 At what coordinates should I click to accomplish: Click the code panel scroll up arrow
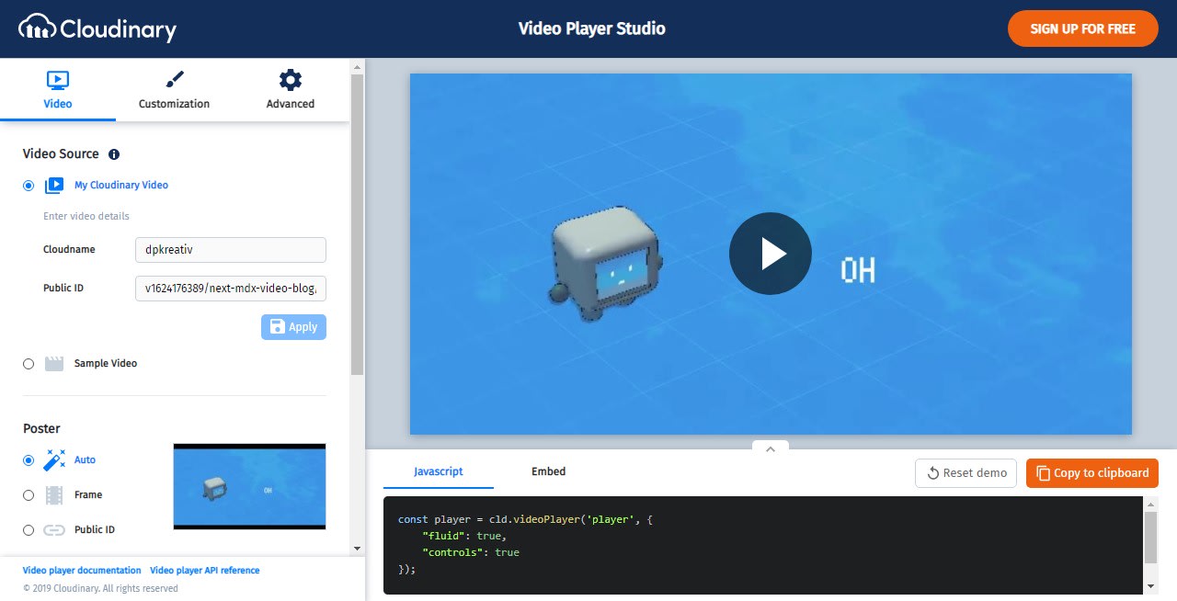pyautogui.click(x=1150, y=503)
